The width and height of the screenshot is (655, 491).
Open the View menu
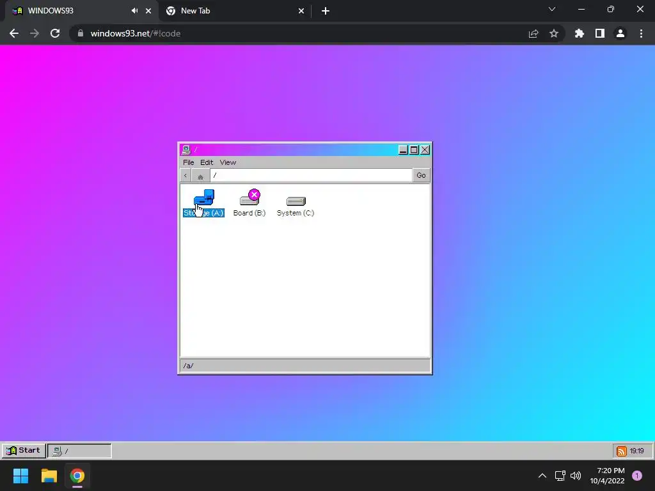pyautogui.click(x=228, y=162)
